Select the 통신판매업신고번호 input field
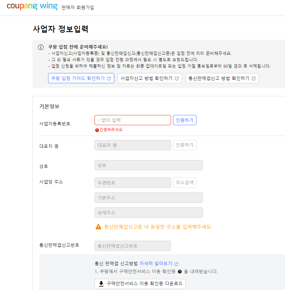The image size is (285, 290). 132,246
